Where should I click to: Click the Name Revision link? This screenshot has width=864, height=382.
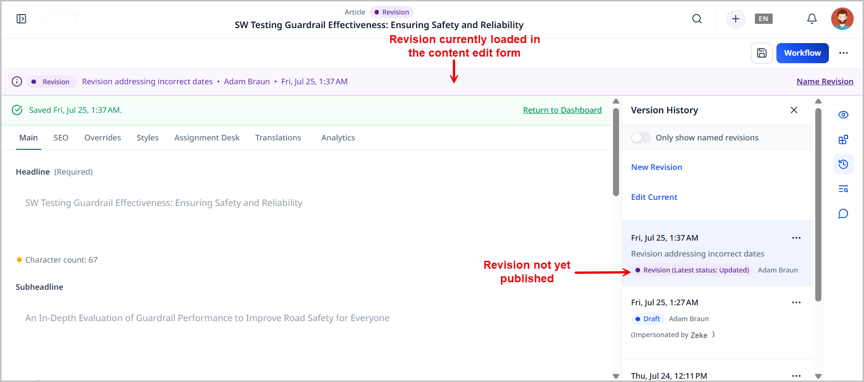tap(825, 81)
